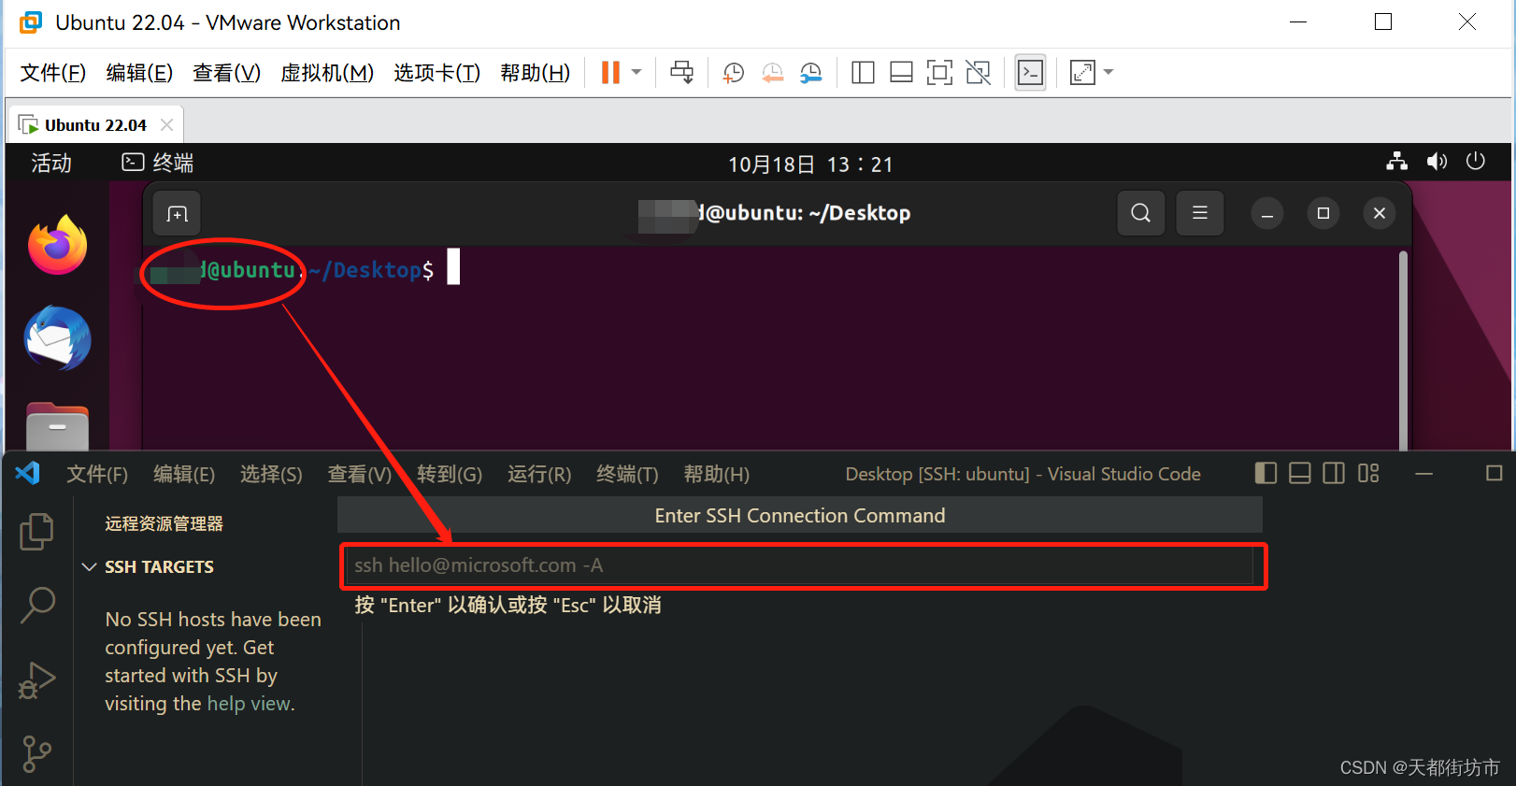Launch Thunderbird mail from dock

point(58,338)
